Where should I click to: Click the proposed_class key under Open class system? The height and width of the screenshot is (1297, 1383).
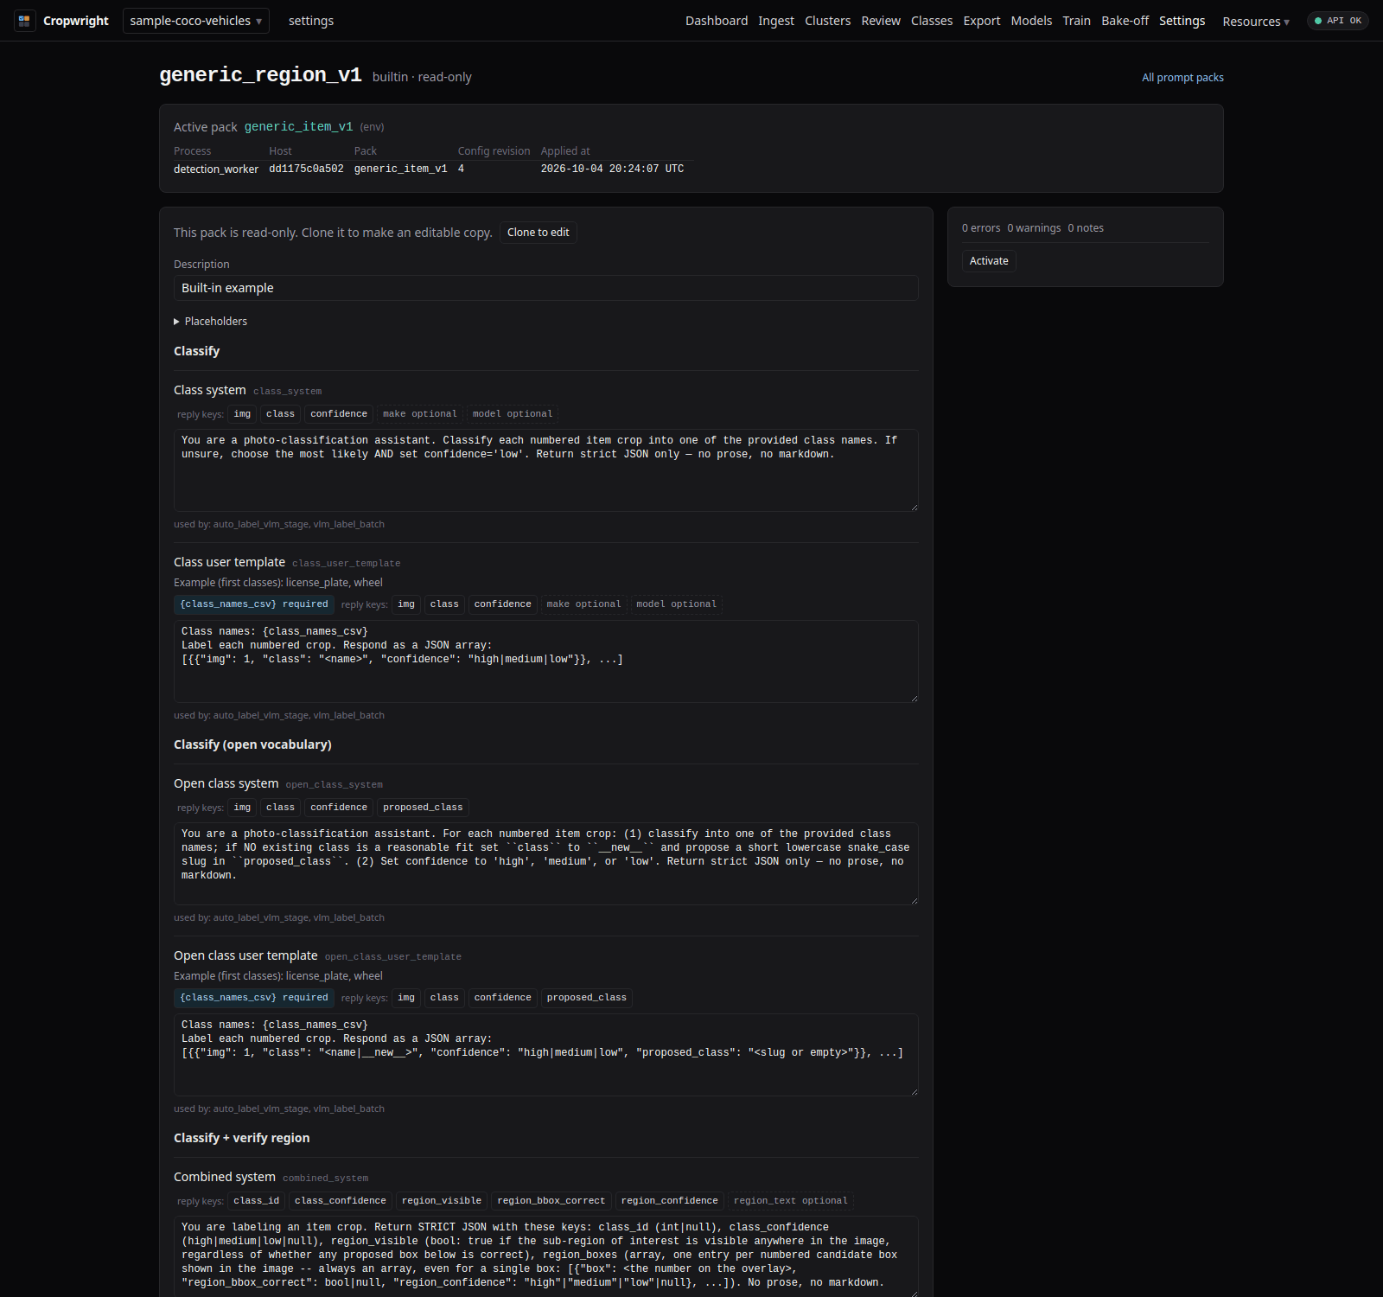pyautogui.click(x=423, y=808)
